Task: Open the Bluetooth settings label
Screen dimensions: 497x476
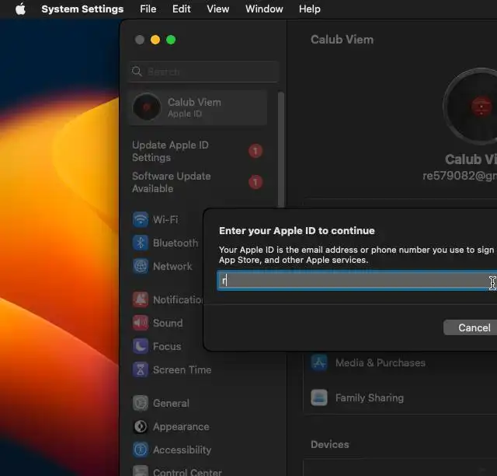Action: coord(176,243)
